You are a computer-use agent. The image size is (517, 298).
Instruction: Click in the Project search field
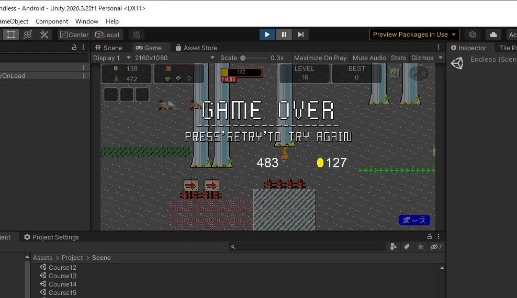click(x=307, y=247)
